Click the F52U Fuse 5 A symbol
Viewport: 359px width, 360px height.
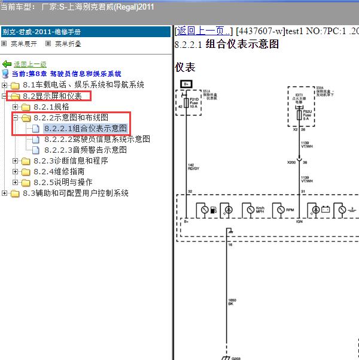pyautogui.click(x=299, y=115)
